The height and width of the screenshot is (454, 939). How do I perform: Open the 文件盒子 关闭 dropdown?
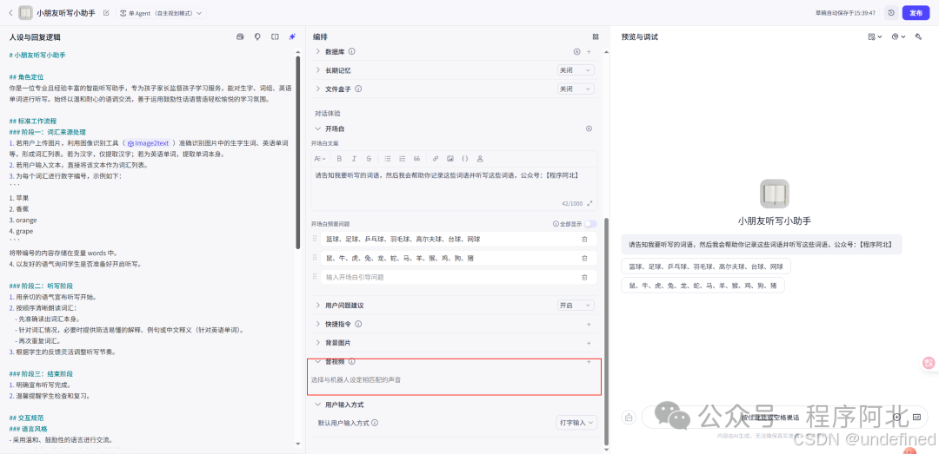point(576,89)
